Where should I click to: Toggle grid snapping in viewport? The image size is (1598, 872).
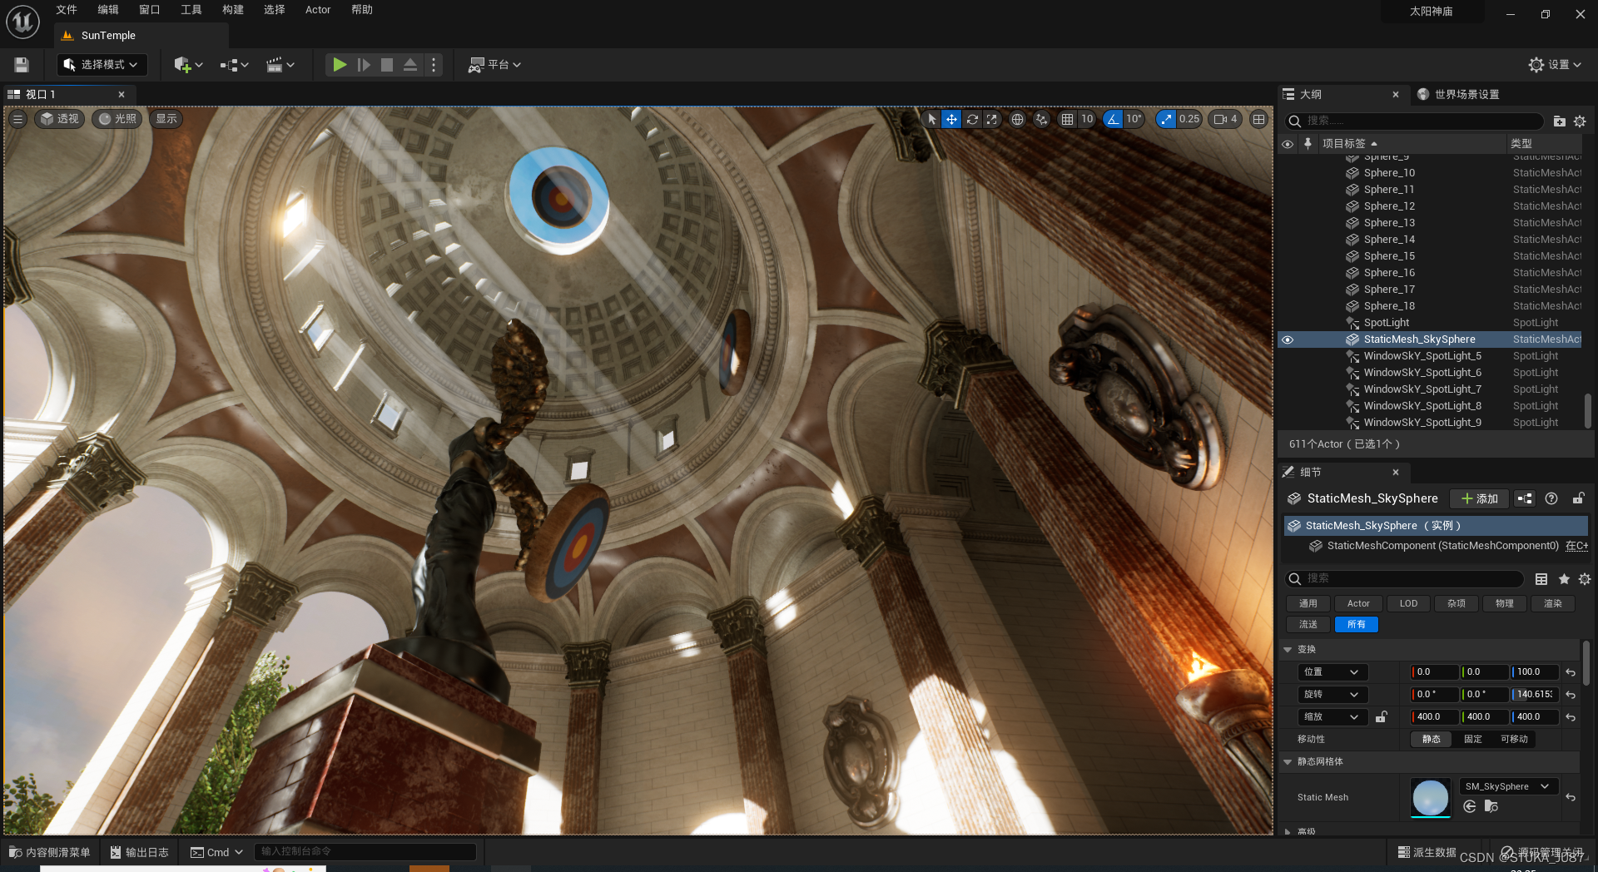tap(1067, 119)
